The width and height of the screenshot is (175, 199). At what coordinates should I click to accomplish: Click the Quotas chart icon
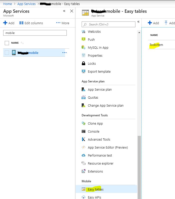tap(83, 97)
